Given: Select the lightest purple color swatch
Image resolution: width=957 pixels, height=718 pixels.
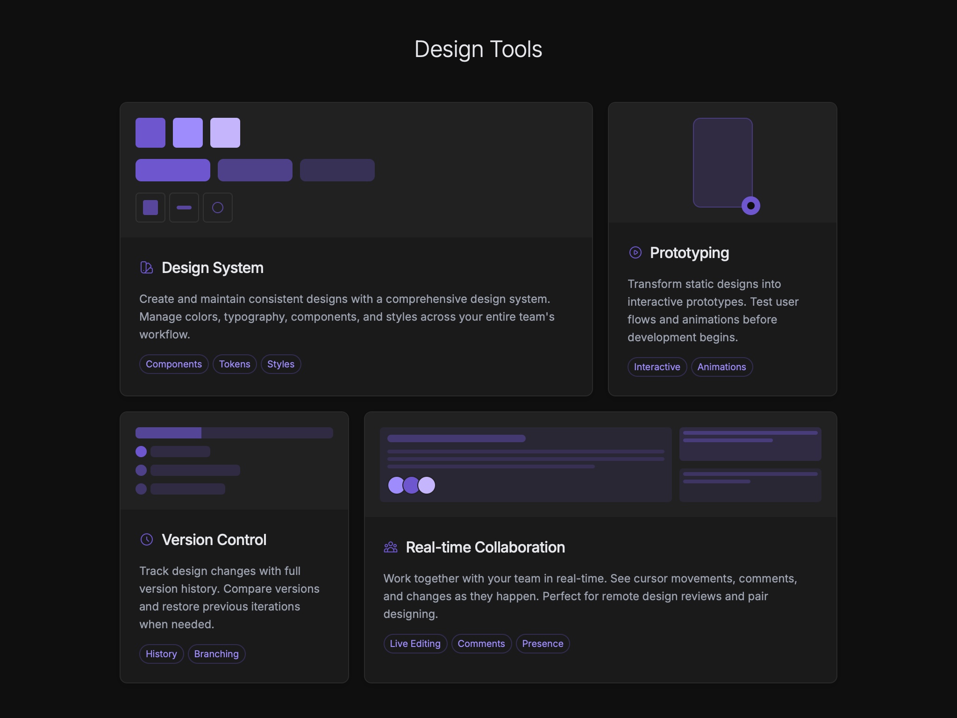Looking at the screenshot, I should (x=225, y=132).
